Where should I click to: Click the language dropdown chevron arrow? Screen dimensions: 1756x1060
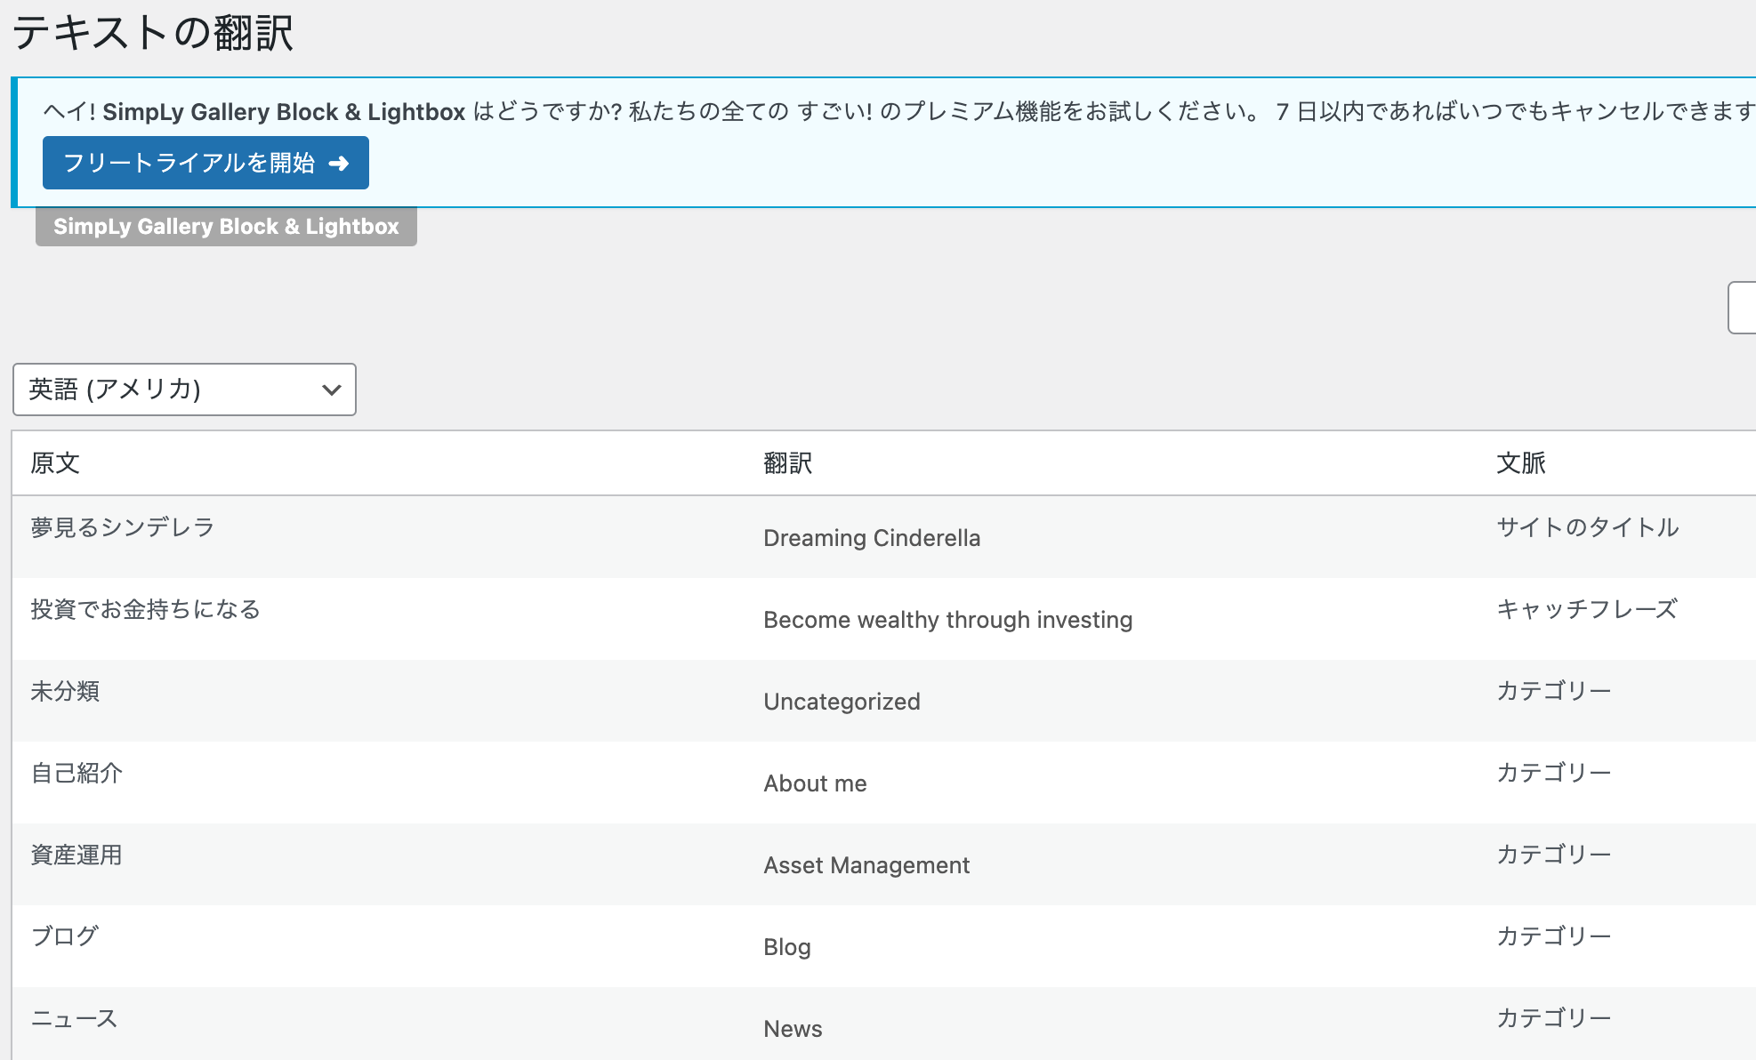click(x=332, y=389)
